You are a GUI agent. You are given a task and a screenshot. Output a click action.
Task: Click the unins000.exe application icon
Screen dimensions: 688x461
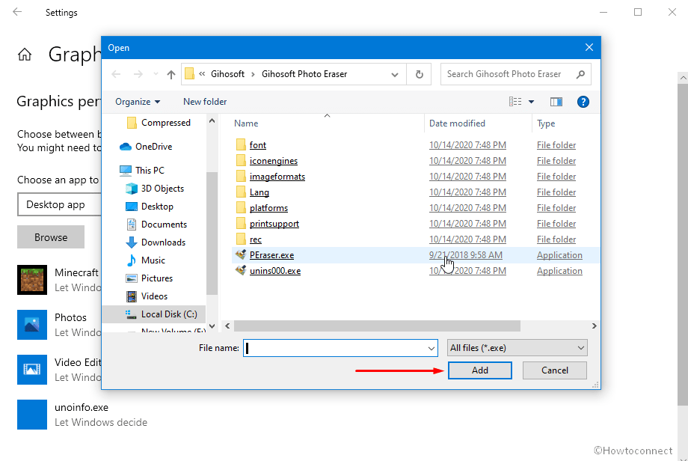click(x=241, y=270)
